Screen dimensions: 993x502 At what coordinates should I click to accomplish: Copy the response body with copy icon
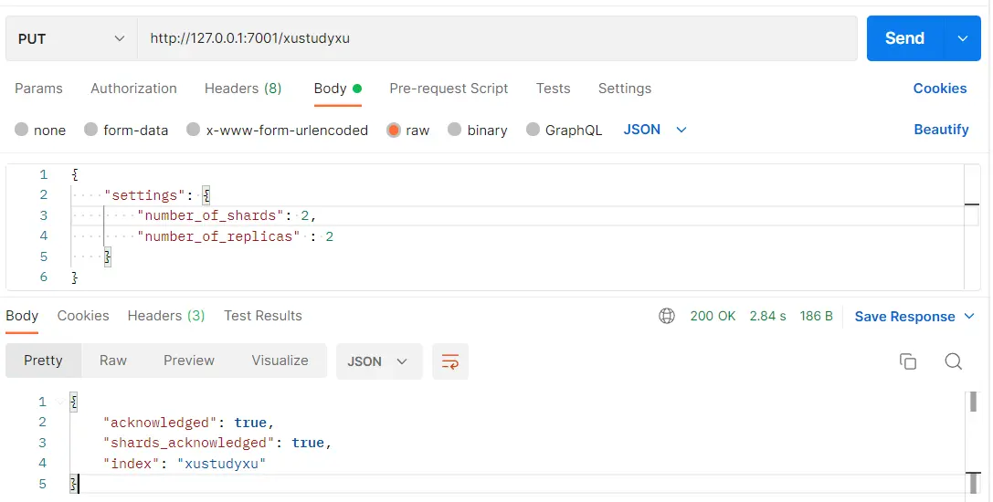[x=908, y=361]
